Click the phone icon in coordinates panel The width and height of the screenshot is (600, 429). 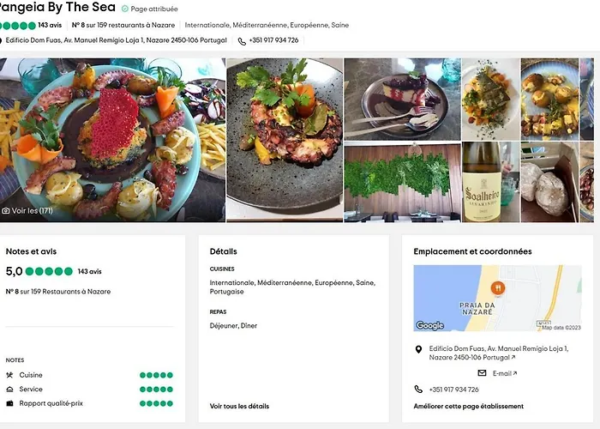pyautogui.click(x=418, y=390)
